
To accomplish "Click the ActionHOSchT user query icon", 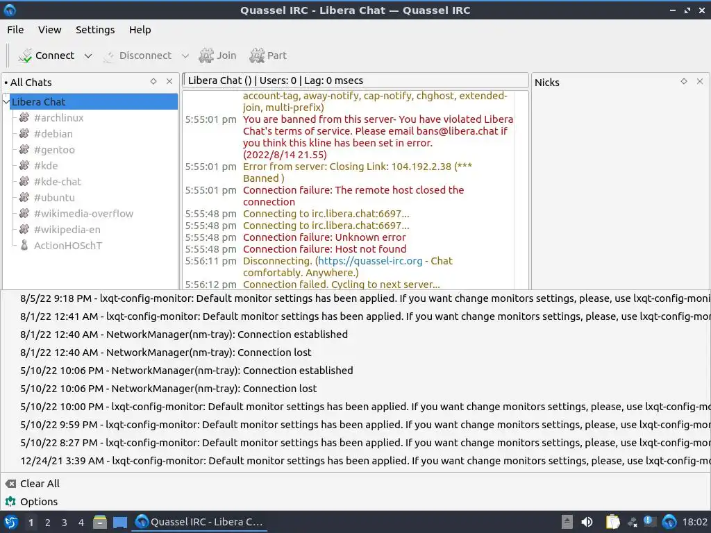I will [x=24, y=245].
